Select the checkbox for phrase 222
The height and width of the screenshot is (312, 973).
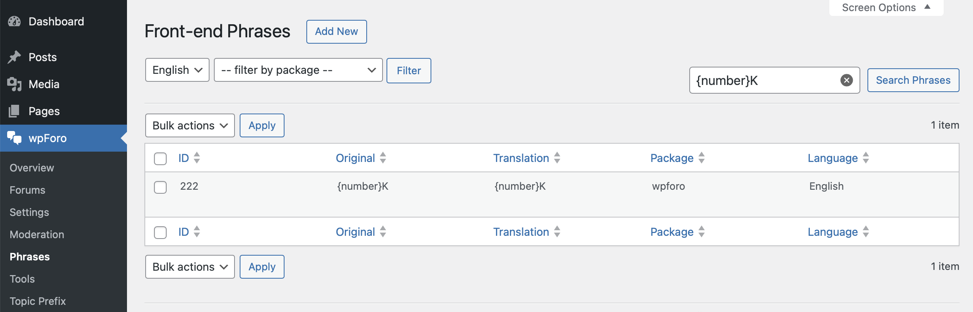pyautogui.click(x=160, y=187)
